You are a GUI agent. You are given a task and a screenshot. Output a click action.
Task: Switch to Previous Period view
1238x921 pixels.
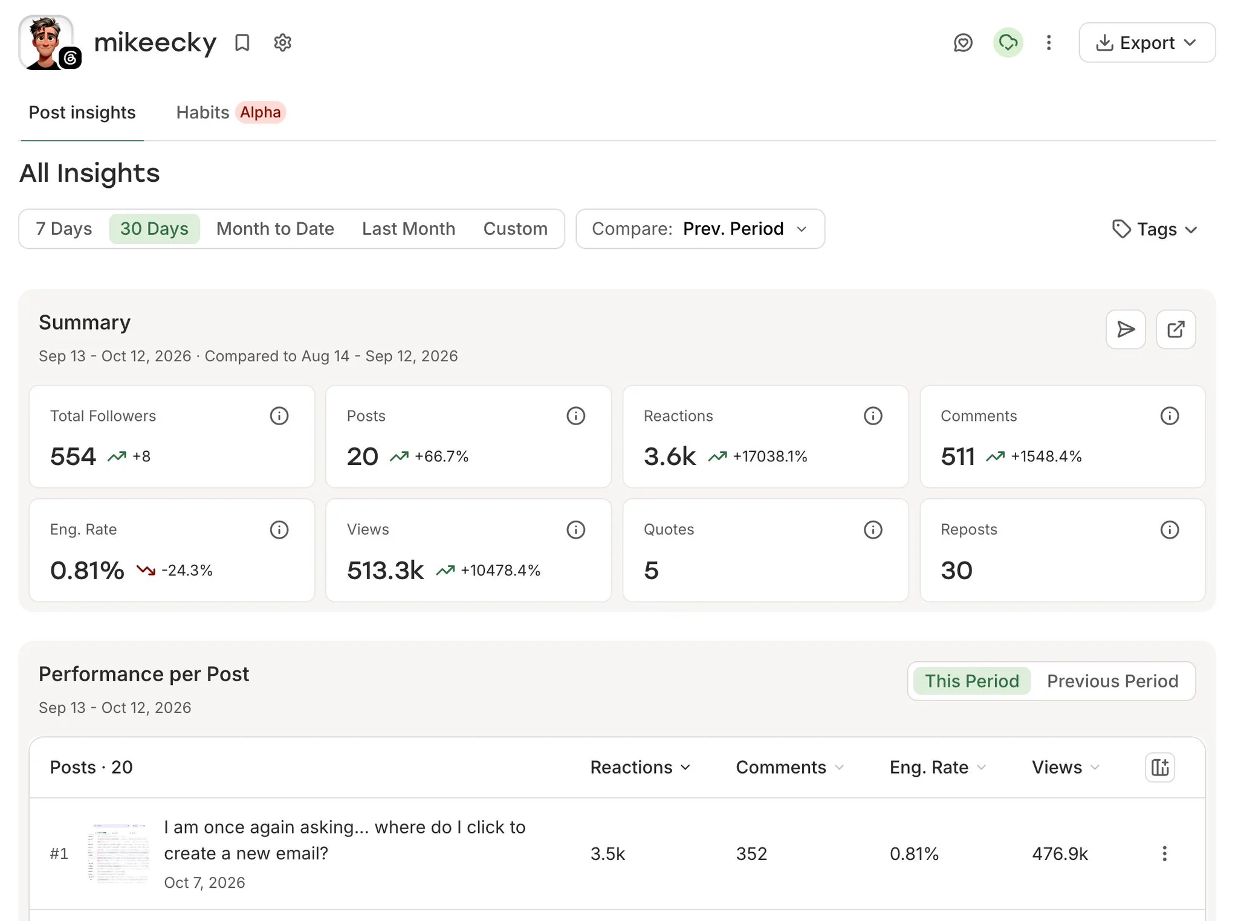1112,681
